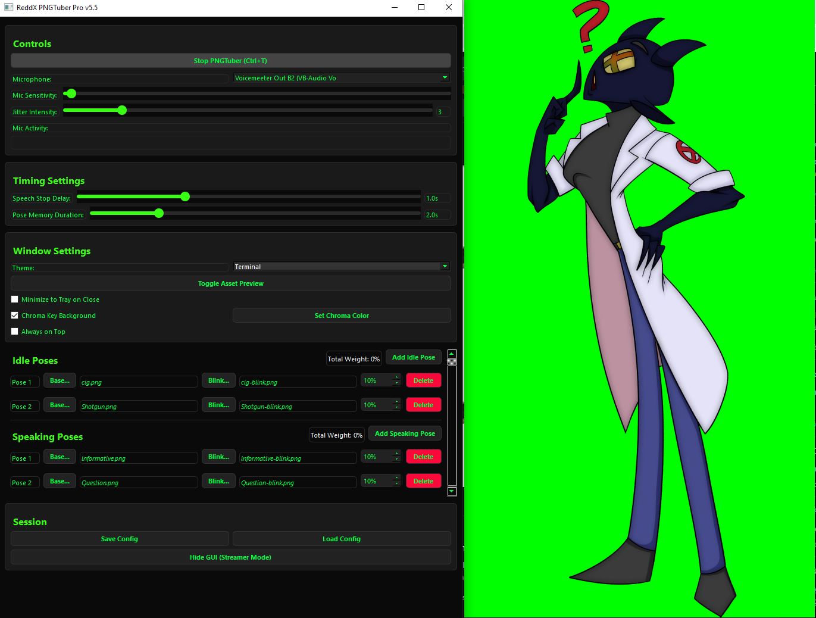The image size is (816, 618).
Task: Click Blink button for Shotgun-blink.png
Action: (x=218, y=405)
